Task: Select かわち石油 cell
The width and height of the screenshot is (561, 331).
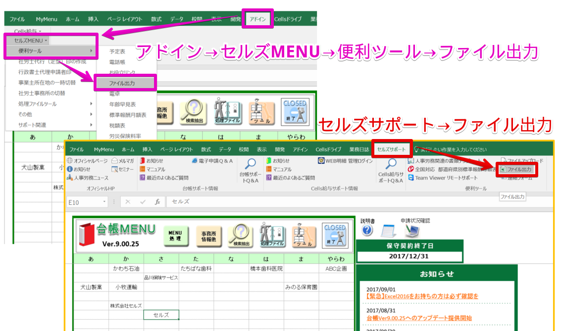Action: 126,269
